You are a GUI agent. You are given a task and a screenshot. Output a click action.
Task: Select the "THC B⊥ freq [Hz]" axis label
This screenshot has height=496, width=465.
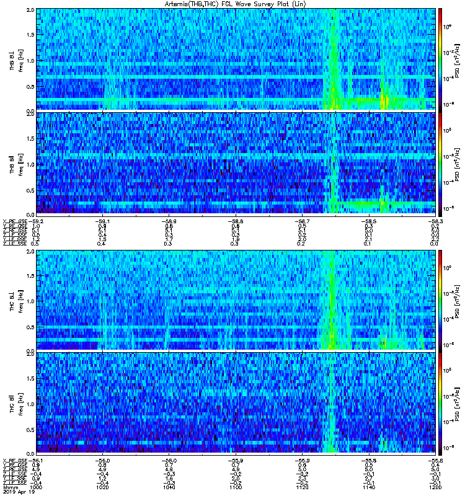tap(17, 301)
